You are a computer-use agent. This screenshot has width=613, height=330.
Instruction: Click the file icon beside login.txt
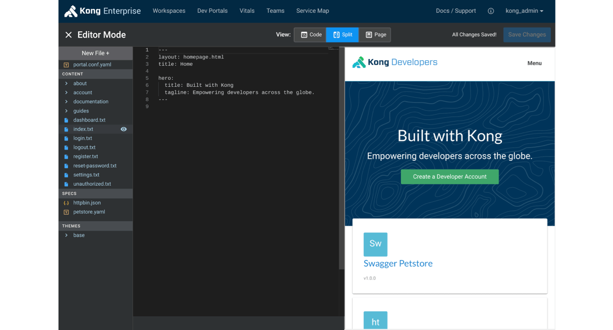(66, 138)
